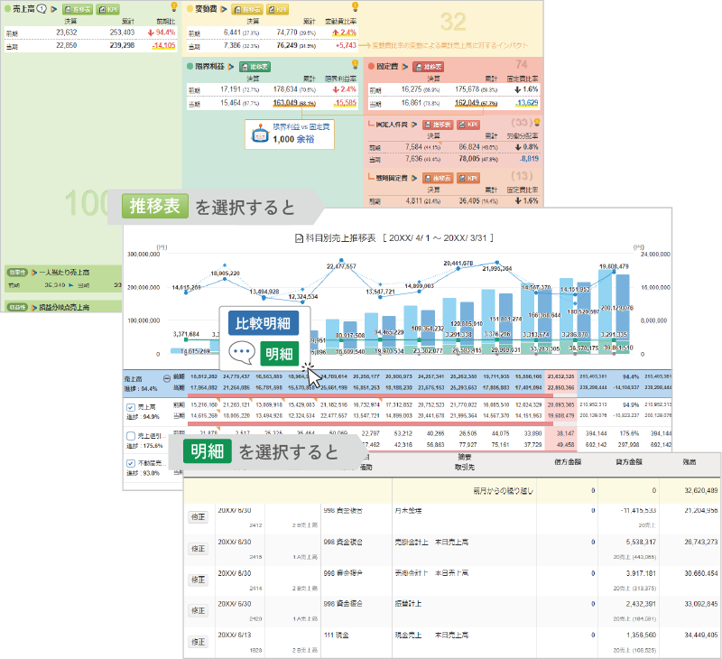Check the 売上値引 row checkbox
The image size is (722, 659).
click(x=132, y=435)
